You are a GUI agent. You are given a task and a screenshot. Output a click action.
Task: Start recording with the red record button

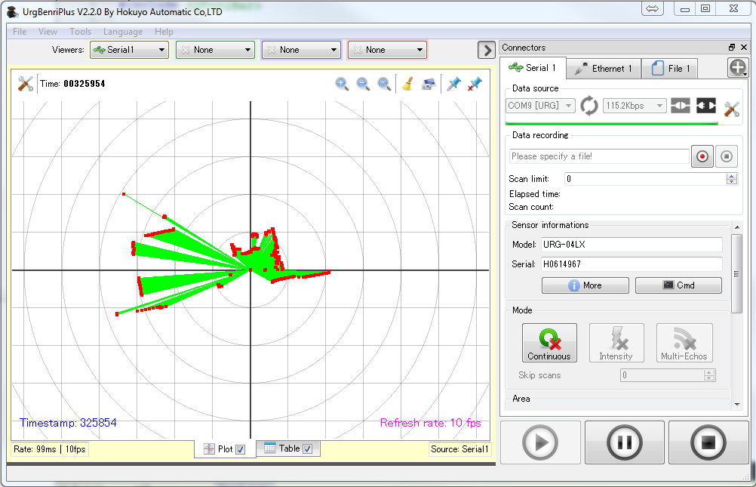coord(702,156)
